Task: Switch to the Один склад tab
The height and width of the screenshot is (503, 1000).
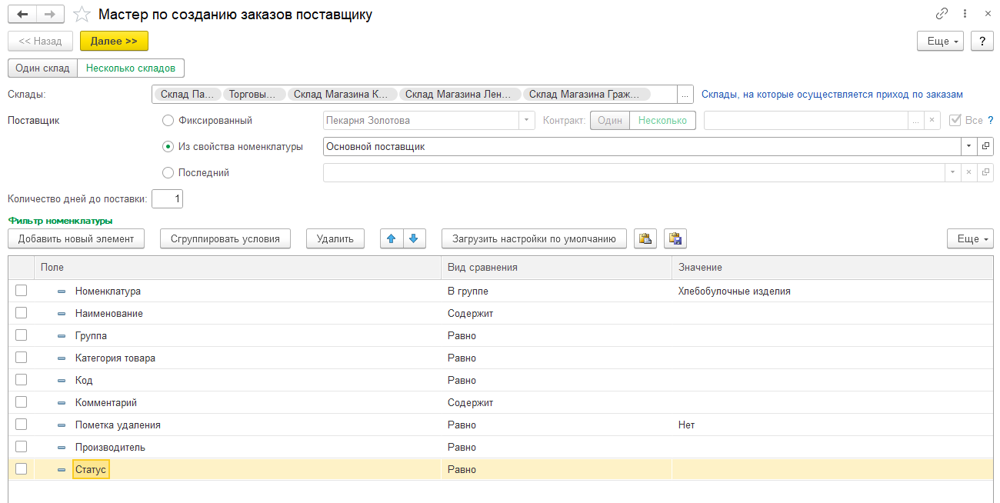Action: 42,68
